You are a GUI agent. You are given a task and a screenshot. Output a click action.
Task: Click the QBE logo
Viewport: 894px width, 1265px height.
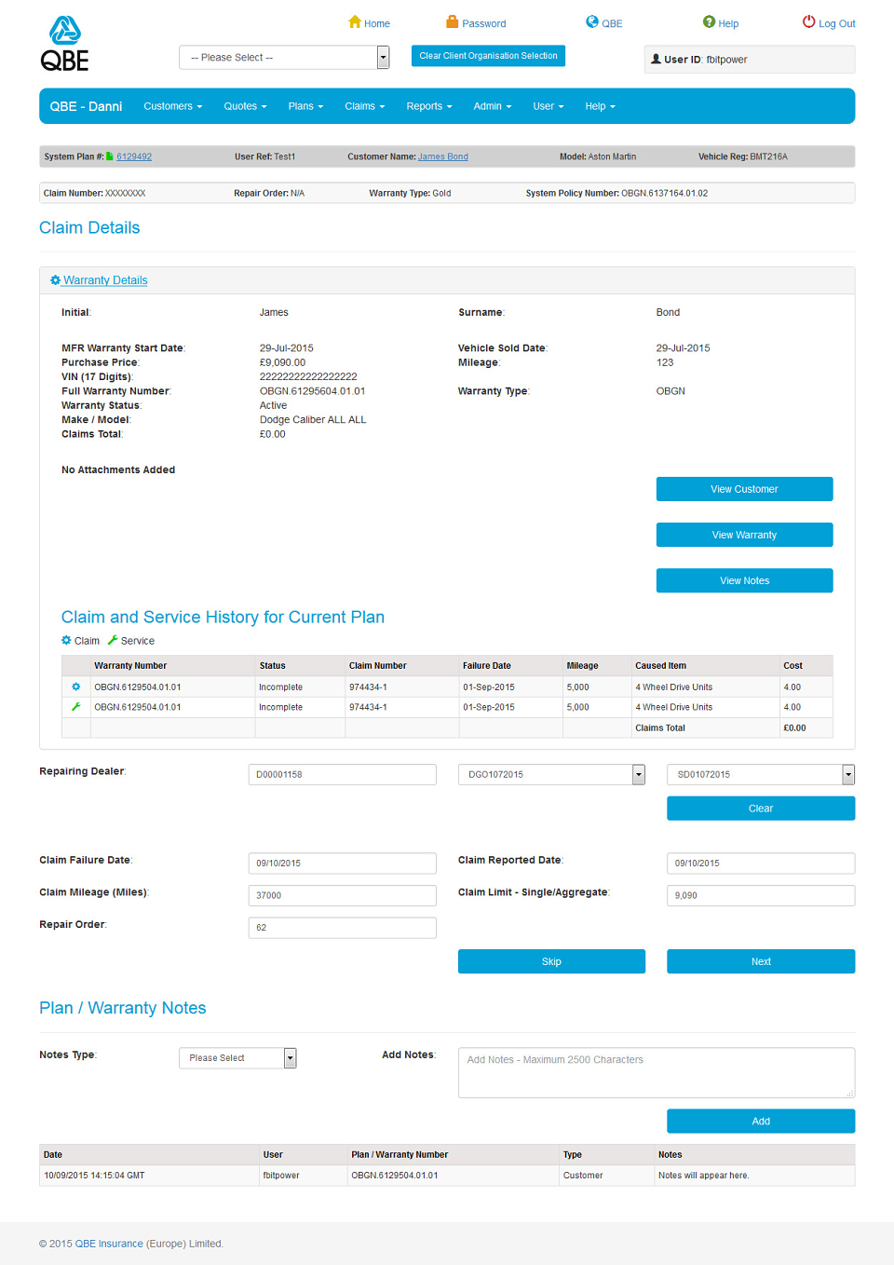click(x=65, y=44)
